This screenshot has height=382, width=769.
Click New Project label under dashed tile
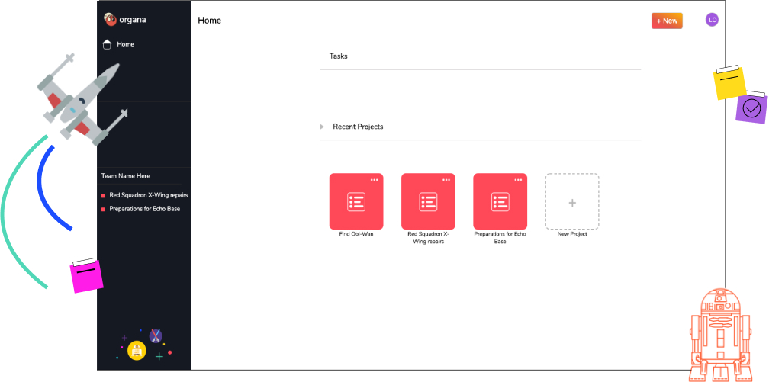pyautogui.click(x=572, y=234)
